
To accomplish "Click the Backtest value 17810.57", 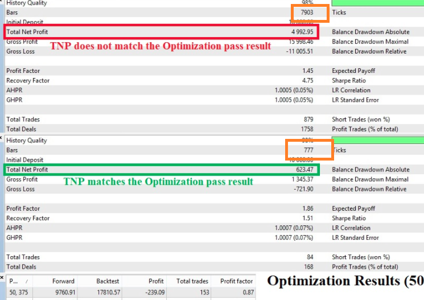I will pyautogui.click(x=108, y=292).
